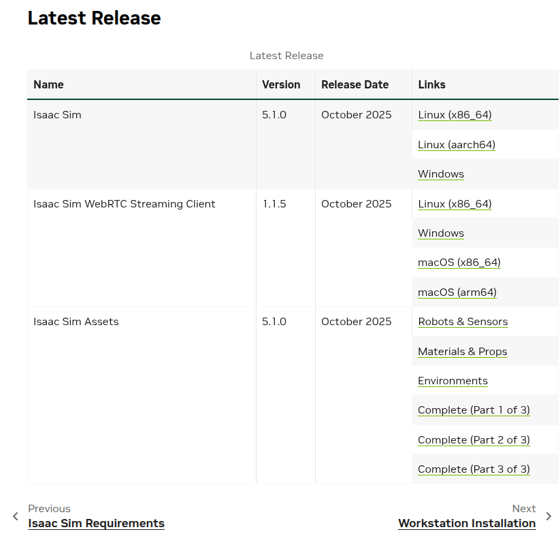This screenshot has width=560, height=536.
Task: Select the Isaac Sim name cell
Action: pyautogui.click(x=142, y=144)
